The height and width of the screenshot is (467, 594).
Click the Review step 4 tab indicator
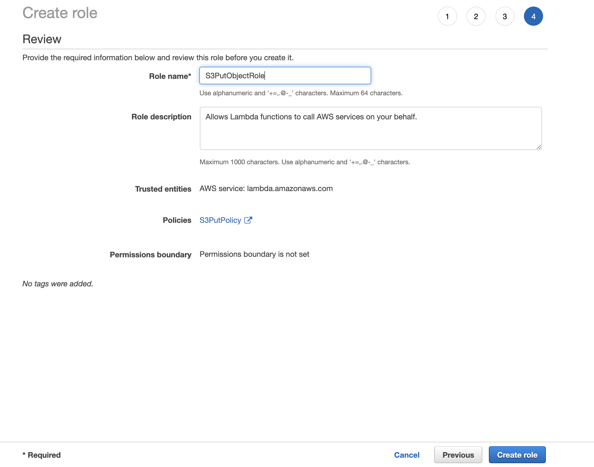[533, 16]
